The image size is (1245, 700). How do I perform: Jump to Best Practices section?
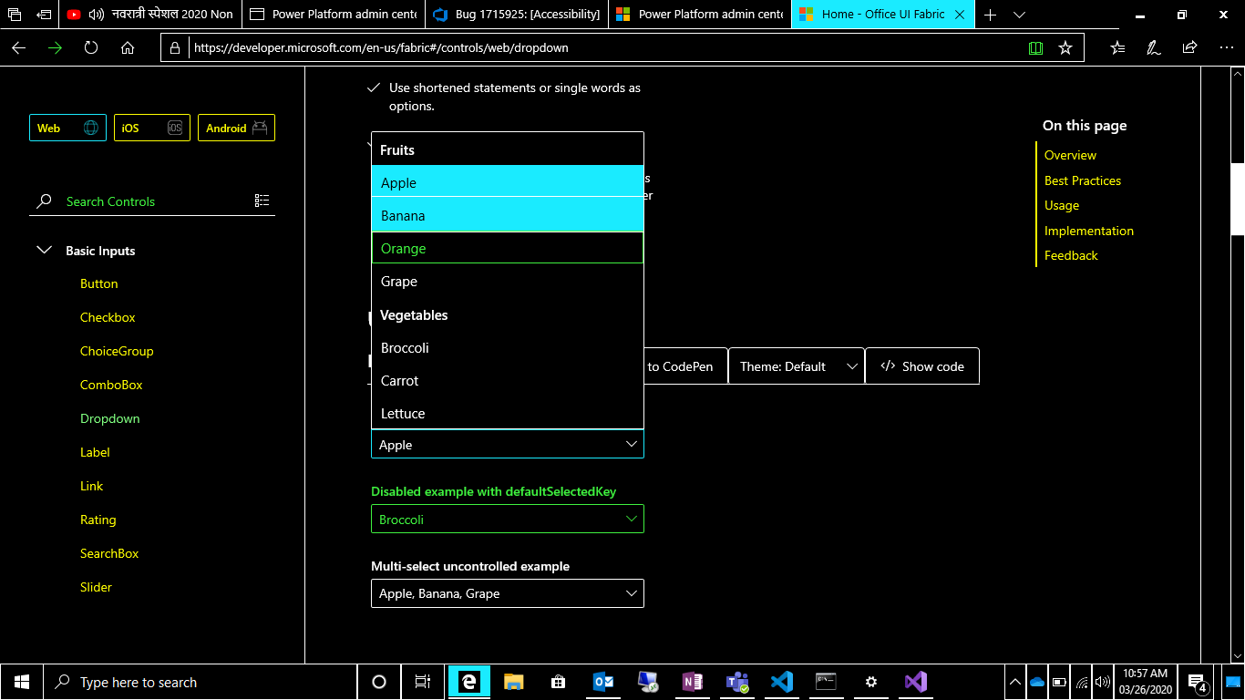(x=1083, y=180)
